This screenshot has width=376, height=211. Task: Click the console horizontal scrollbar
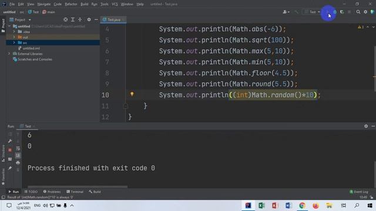coord(78,186)
